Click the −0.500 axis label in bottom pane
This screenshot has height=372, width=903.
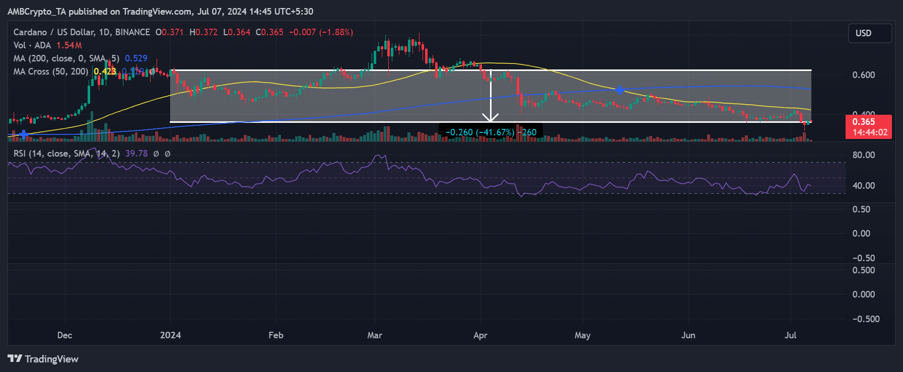[866, 319]
